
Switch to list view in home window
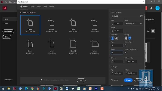148,31
